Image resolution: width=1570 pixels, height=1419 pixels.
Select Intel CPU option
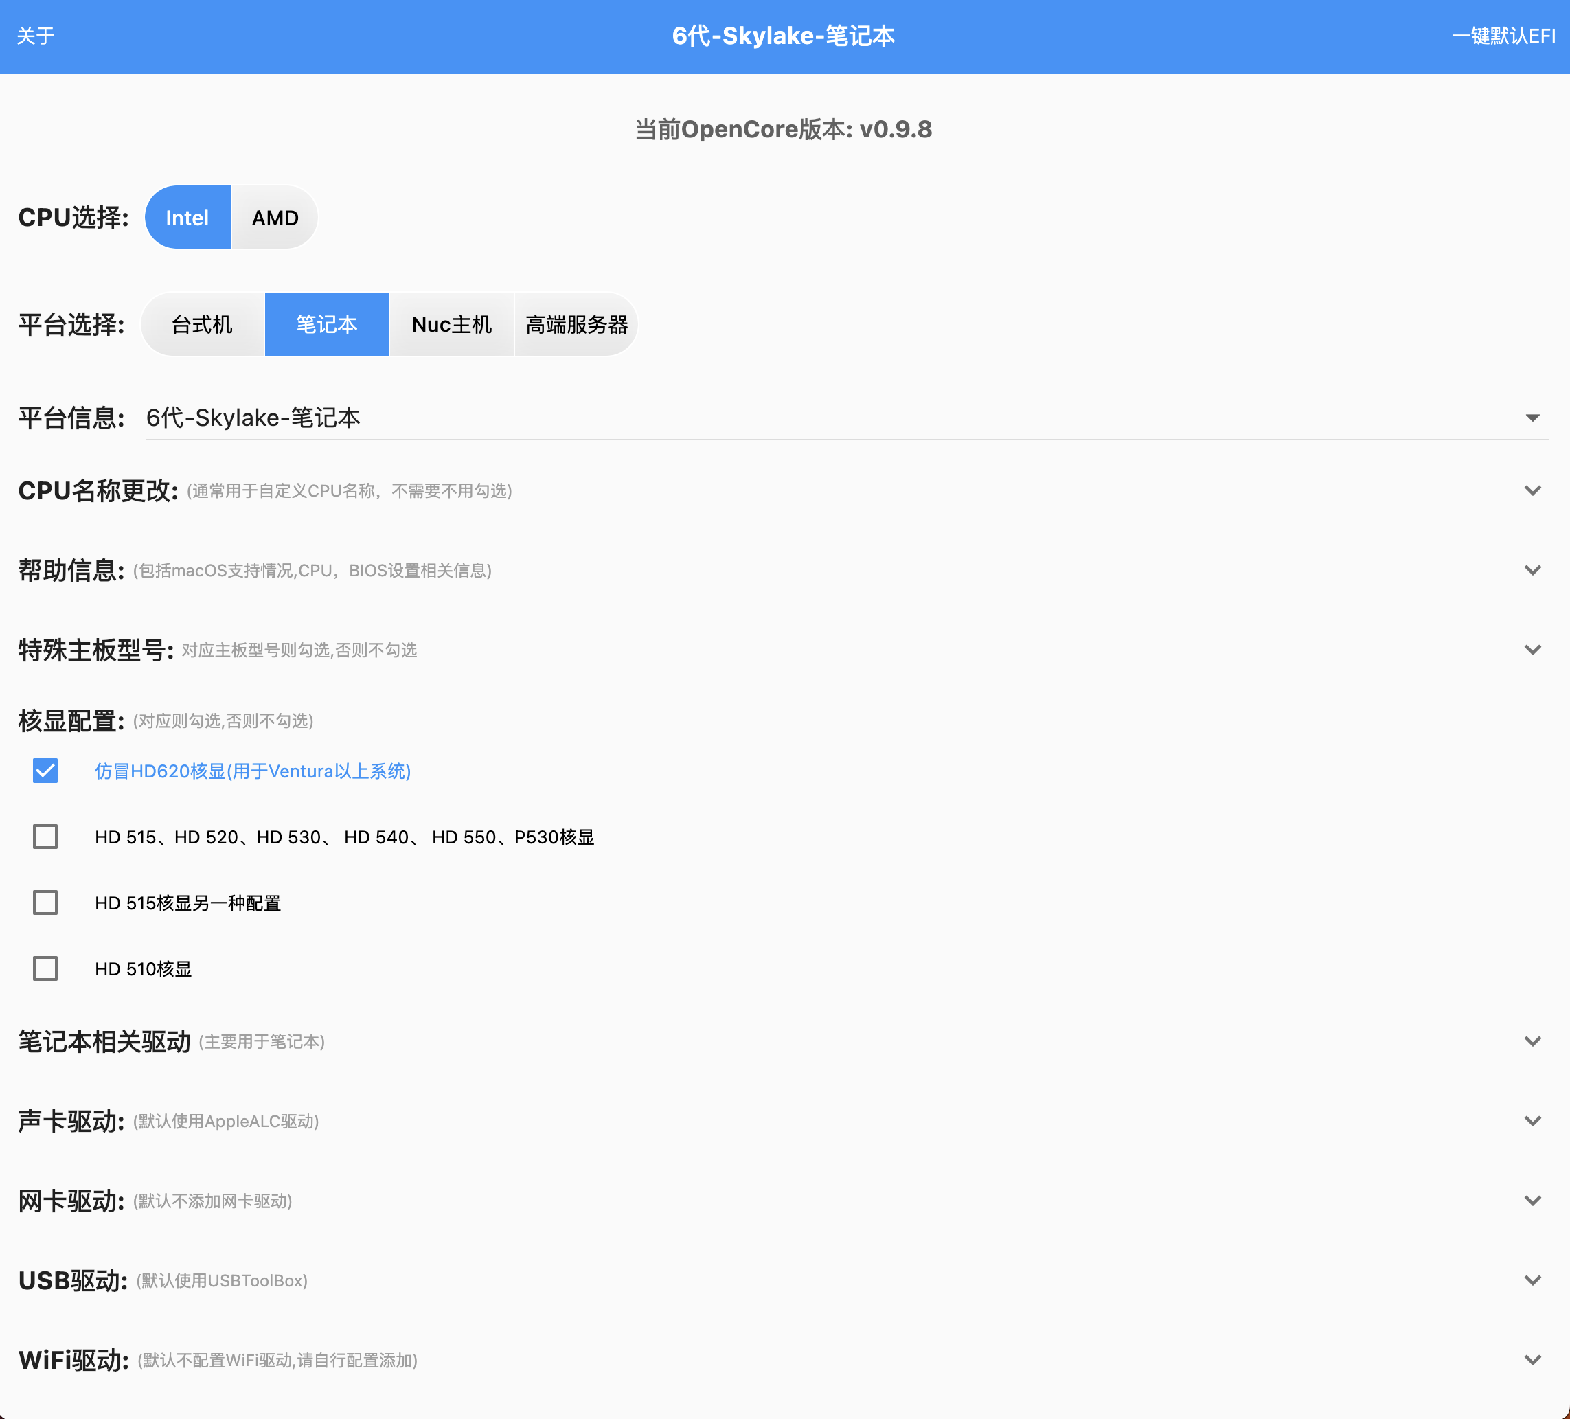point(187,218)
